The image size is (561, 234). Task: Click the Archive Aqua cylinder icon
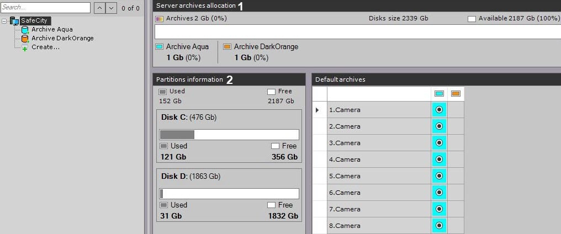pyautogui.click(x=24, y=30)
